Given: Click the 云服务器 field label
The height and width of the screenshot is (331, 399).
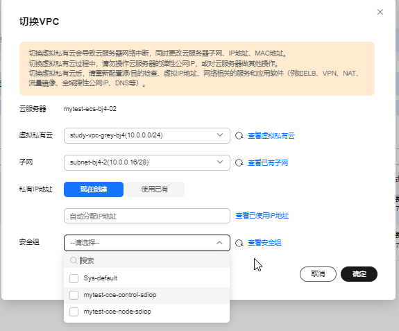Looking at the screenshot, I should coord(33,109).
